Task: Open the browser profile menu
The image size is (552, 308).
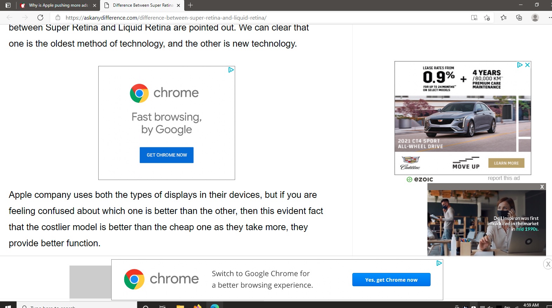Action: pos(535,18)
